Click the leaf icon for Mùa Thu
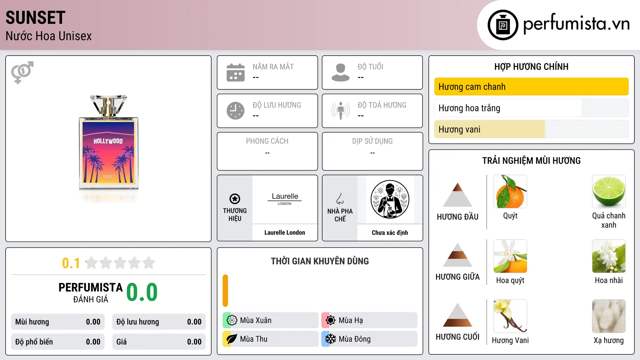 232,339
